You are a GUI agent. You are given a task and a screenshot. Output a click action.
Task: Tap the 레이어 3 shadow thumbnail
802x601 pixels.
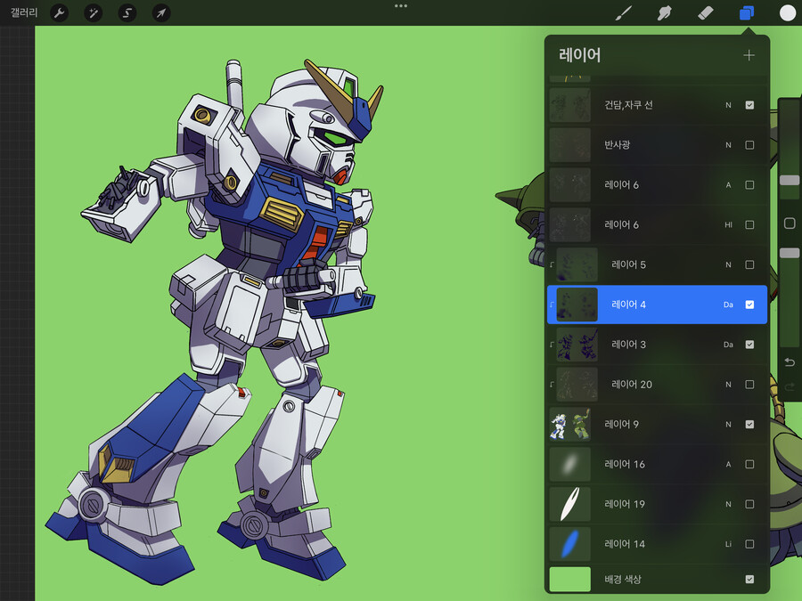577,345
